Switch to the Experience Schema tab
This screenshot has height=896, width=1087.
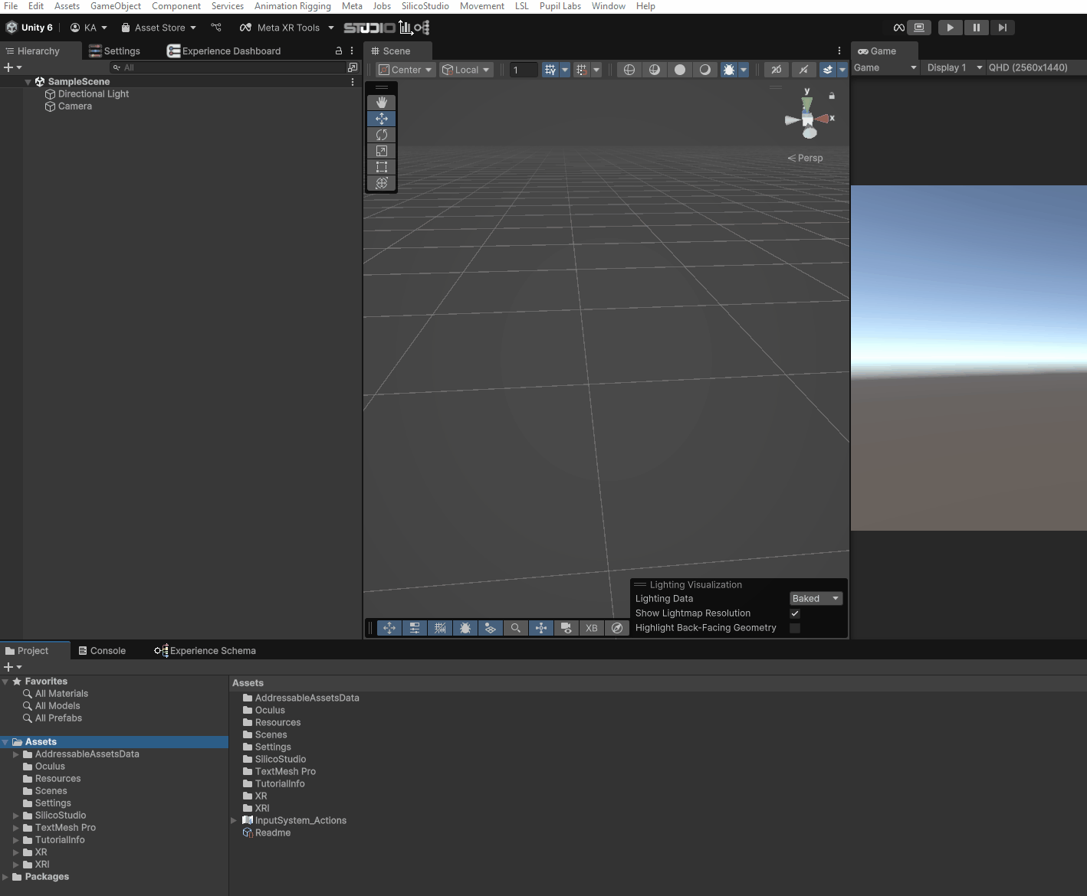205,651
